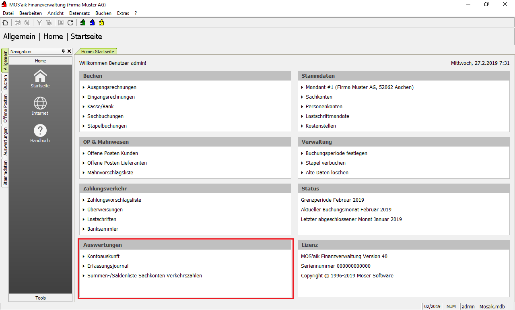Open the Ausgangsrechnungen link

pyautogui.click(x=111, y=87)
